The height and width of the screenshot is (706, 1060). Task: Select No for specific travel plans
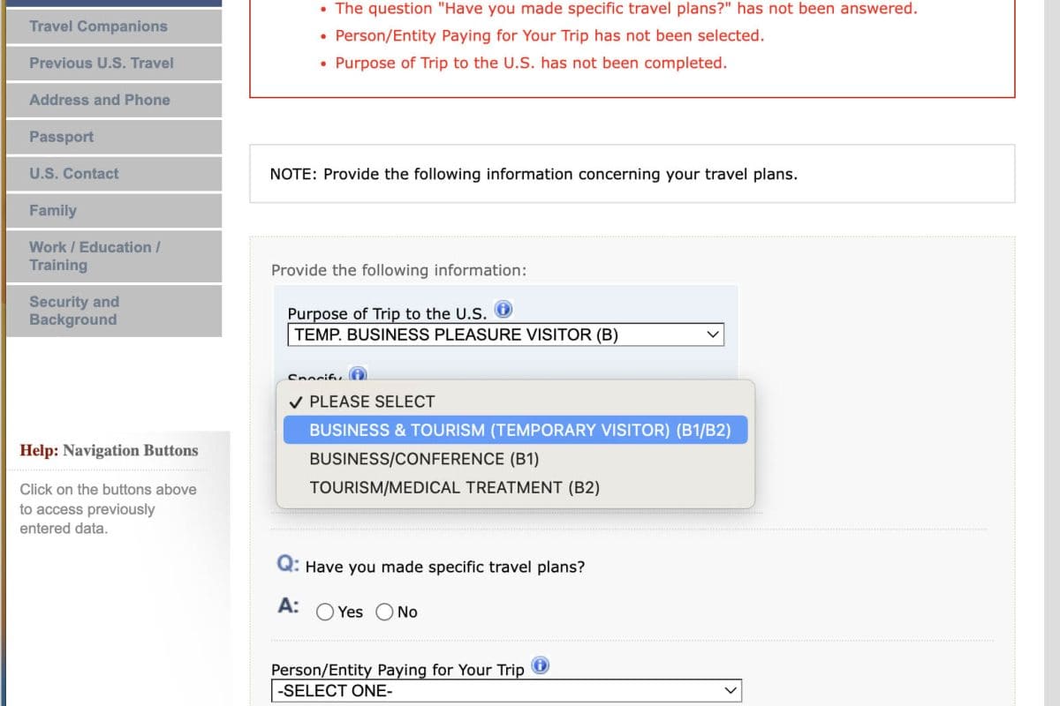(x=385, y=612)
